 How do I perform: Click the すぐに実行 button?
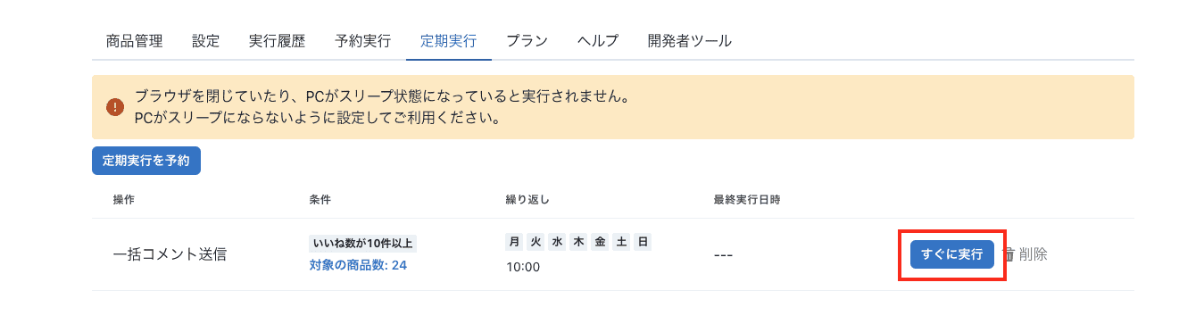point(951,254)
